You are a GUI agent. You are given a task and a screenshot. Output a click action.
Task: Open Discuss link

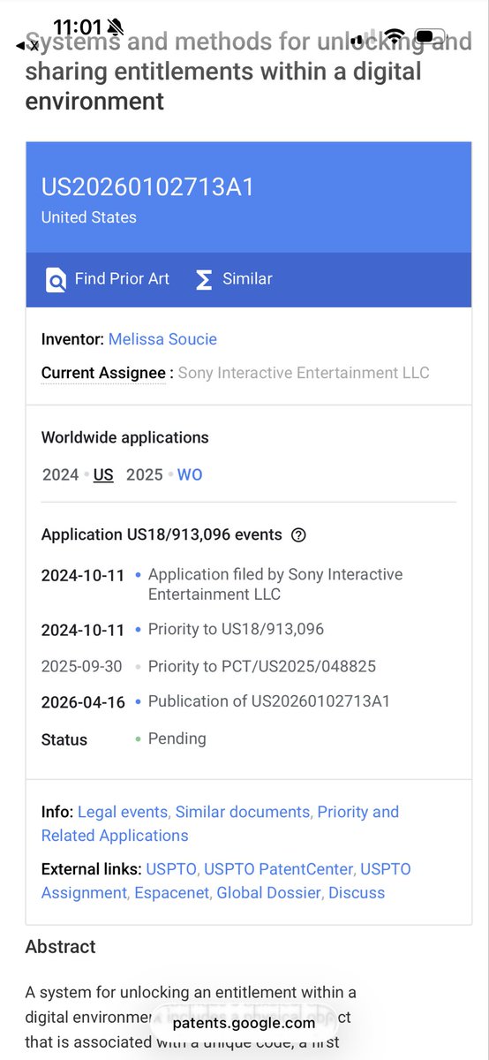pyautogui.click(x=357, y=893)
